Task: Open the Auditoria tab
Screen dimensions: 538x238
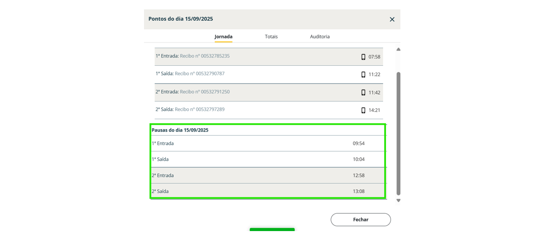Action: point(320,37)
